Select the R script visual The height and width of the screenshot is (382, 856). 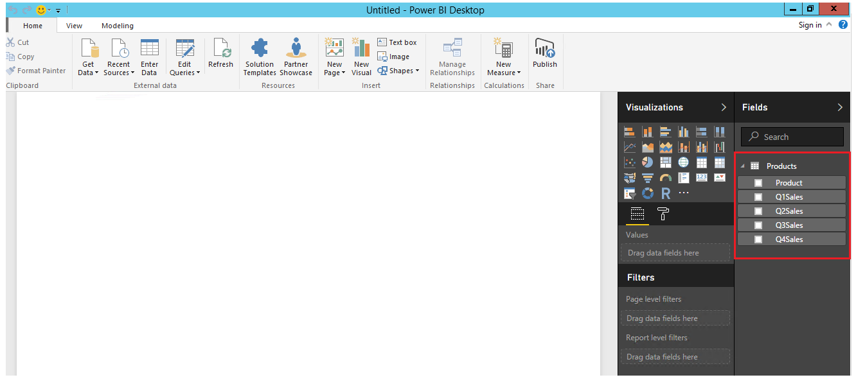[666, 193]
